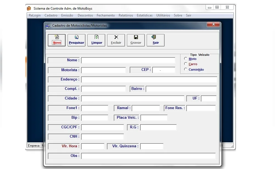Click the Novo toolbar button

coord(57,40)
